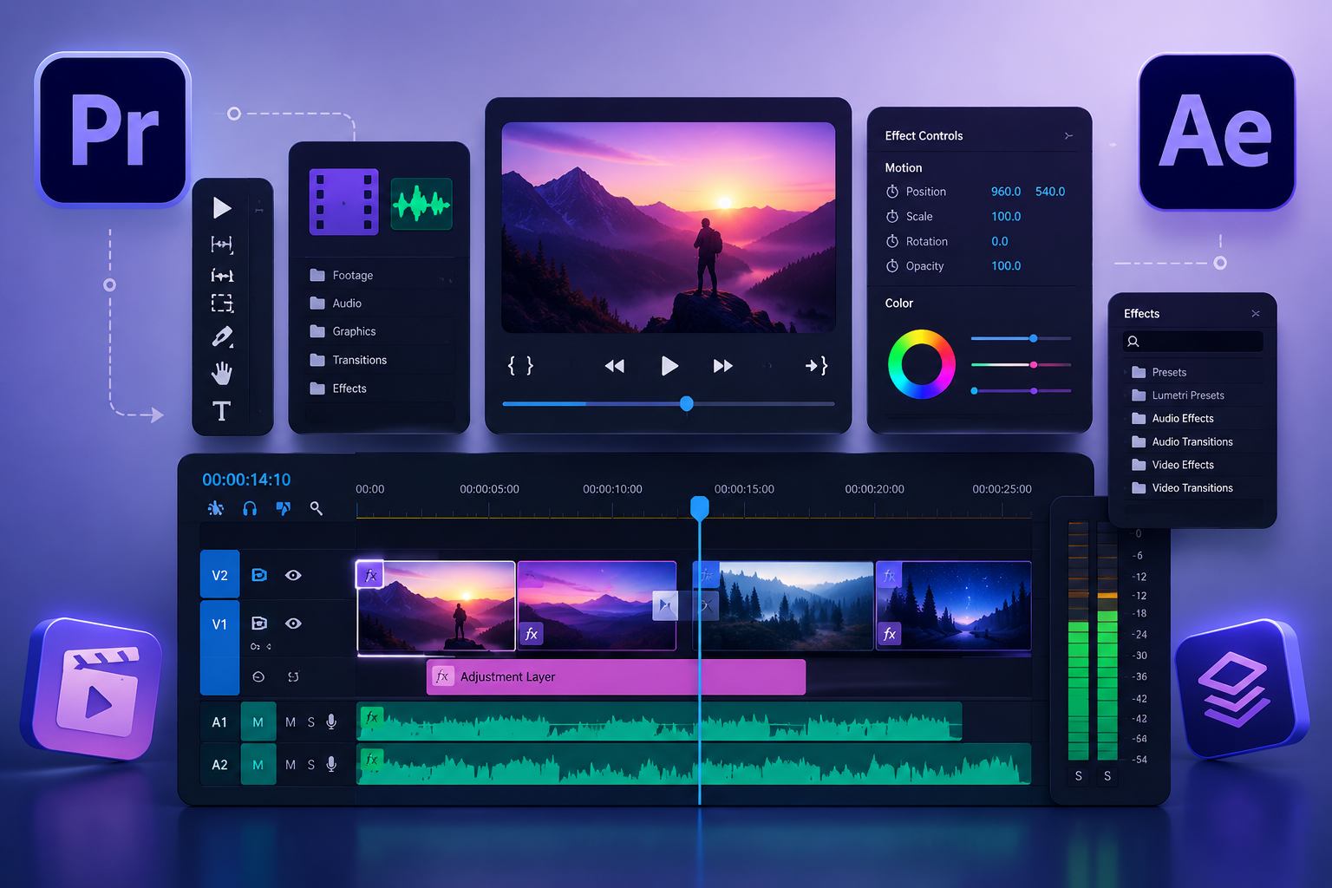Mute track A1 with green M button
This screenshot has width=1332, height=888.
click(258, 722)
